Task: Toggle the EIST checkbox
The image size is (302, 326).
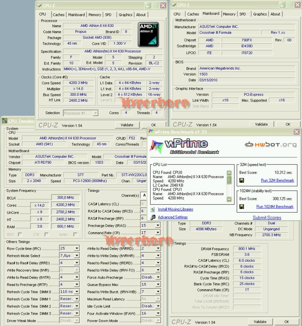Action: 20,235
